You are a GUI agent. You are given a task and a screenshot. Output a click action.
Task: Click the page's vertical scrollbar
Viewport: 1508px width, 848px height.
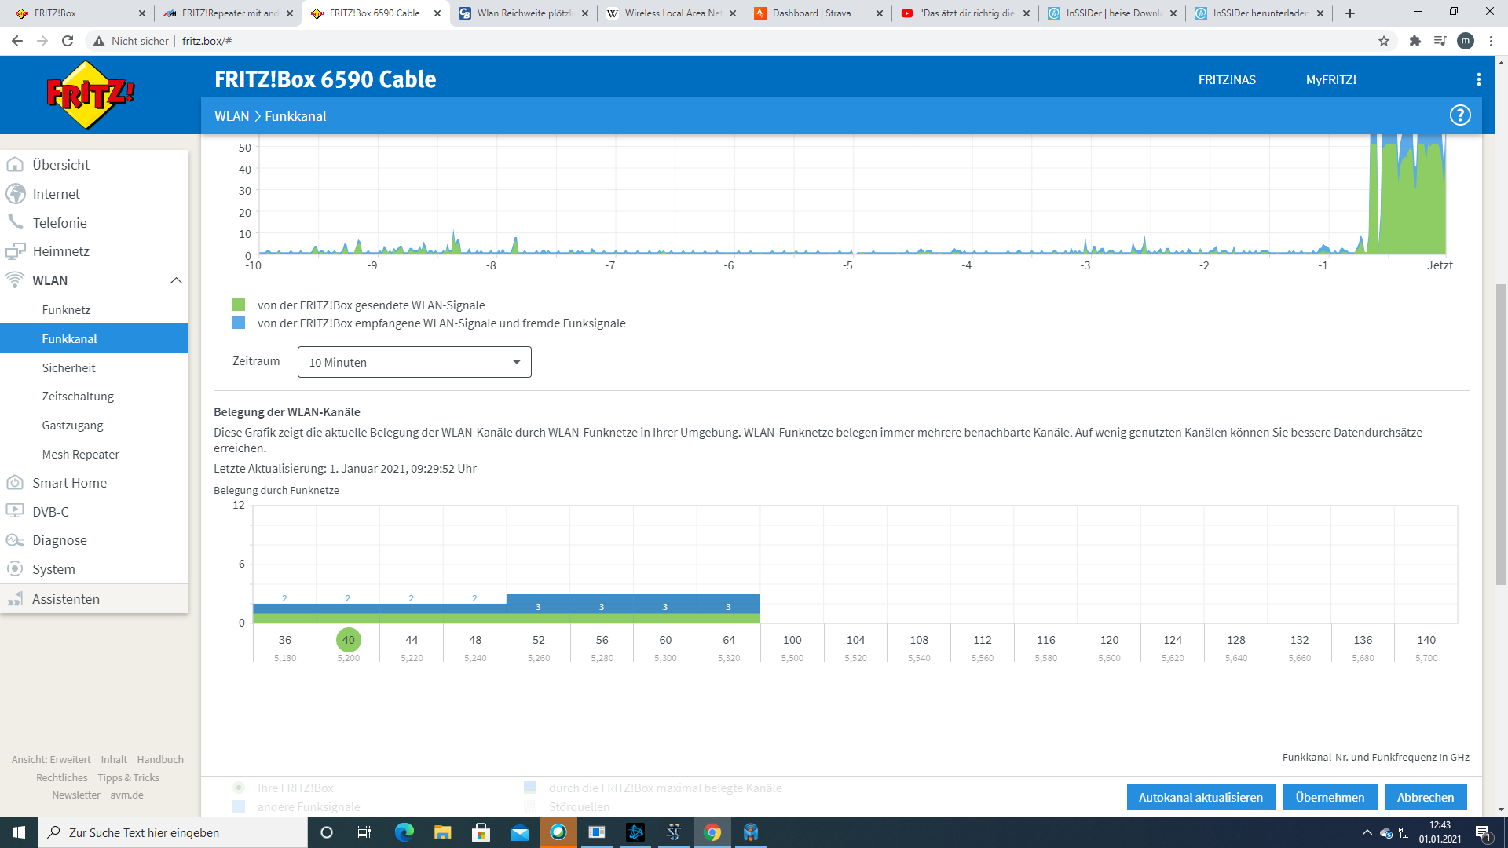pos(1501,435)
